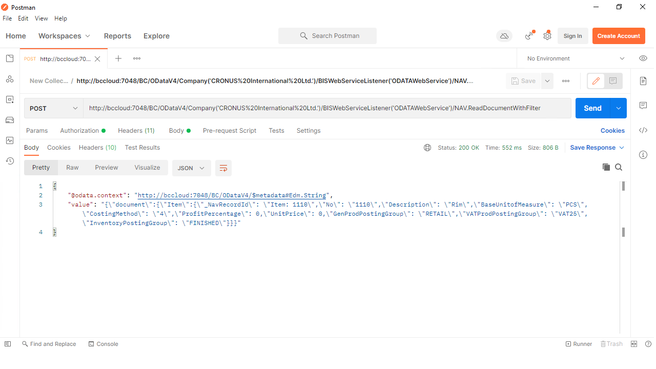
Task: Go to Home
Action: pos(16,36)
